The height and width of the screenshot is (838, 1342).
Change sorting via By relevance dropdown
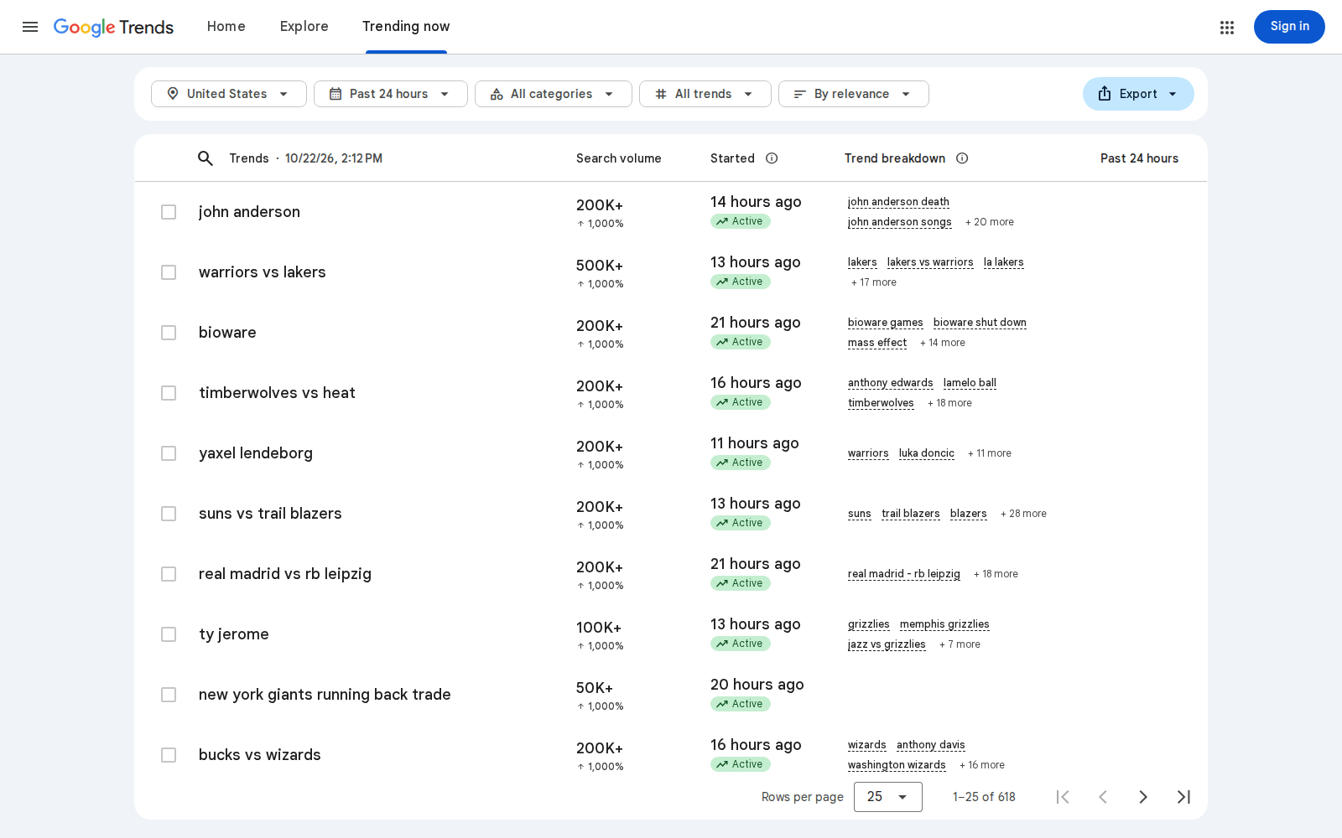point(854,94)
